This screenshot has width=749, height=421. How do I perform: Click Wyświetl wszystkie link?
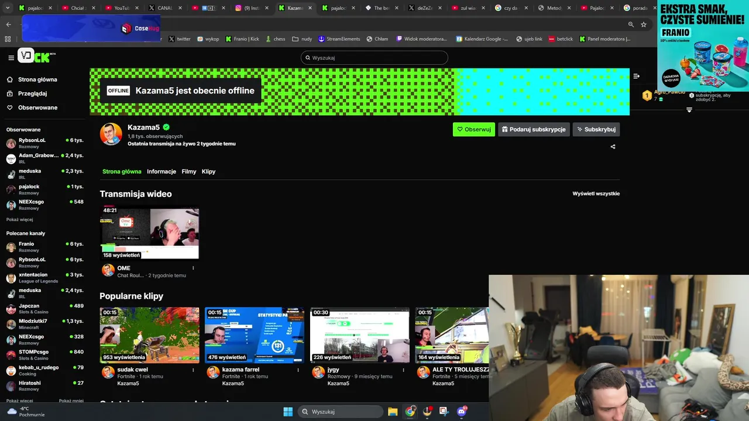[x=596, y=194]
